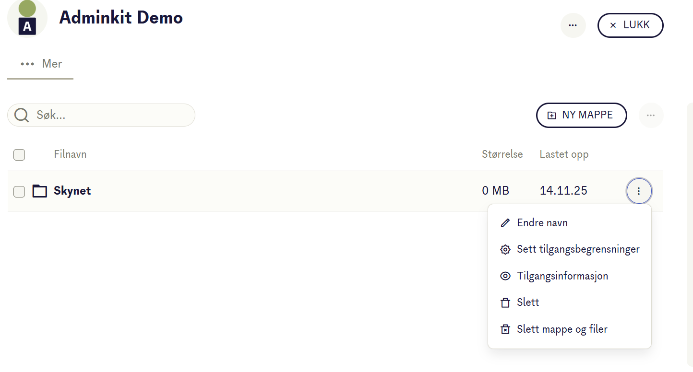This screenshot has width=693, height=372.
Task: Click the gear icon for access restrictions
Action: (505, 249)
